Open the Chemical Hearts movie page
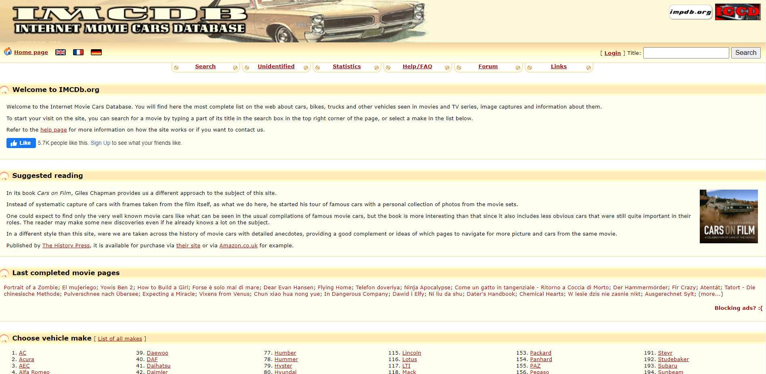The height and width of the screenshot is (374, 766). tap(541, 294)
